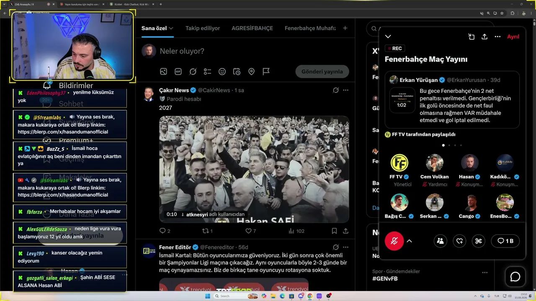This screenshot has width=536, height=301.
Task: Add an image to the new post
Action: click(x=163, y=71)
